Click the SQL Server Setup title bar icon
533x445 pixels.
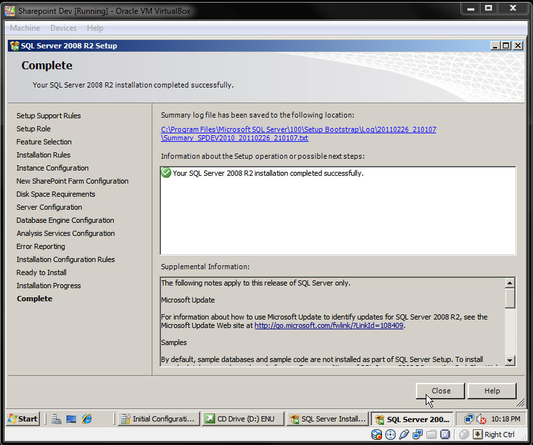click(x=14, y=46)
